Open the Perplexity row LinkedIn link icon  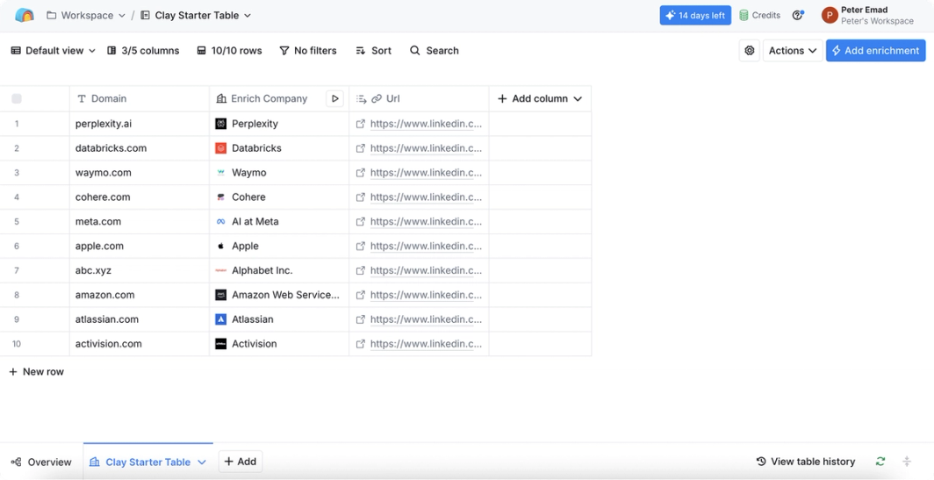[361, 124]
